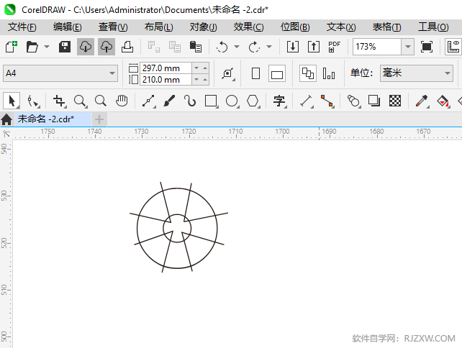462x348 pixels.
Task: Select the Pick tool arrow
Action: 12,101
